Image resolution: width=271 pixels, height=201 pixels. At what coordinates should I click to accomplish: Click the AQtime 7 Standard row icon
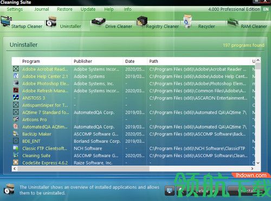16,112
